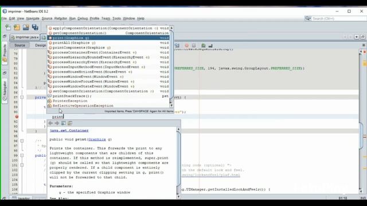Screen dimensions: 367x206
Task: Open the Edit menu
Action: [x=12, y=18]
